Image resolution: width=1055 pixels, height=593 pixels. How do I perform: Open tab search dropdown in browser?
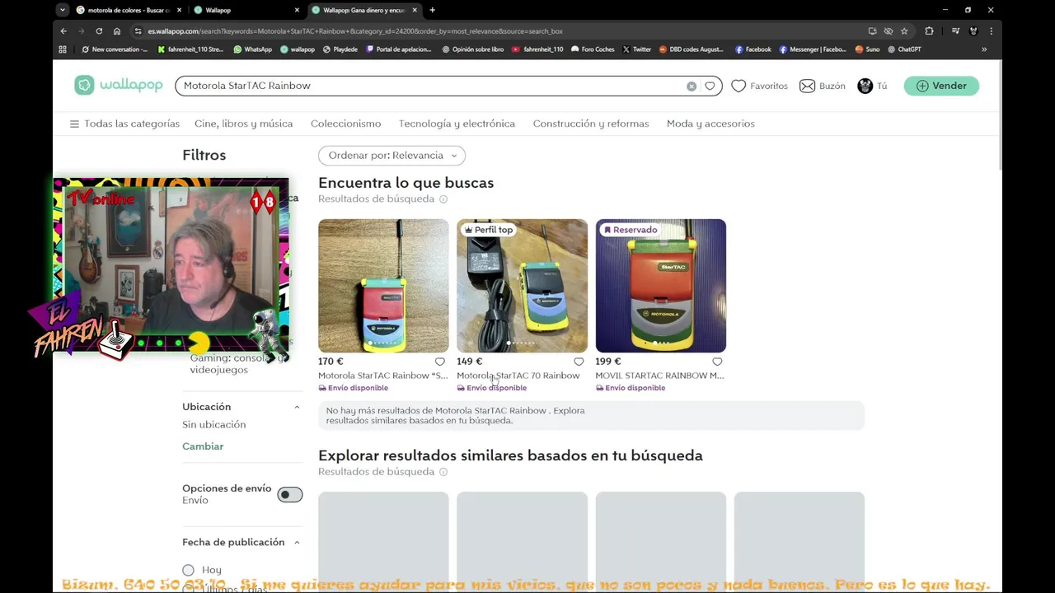click(x=63, y=10)
